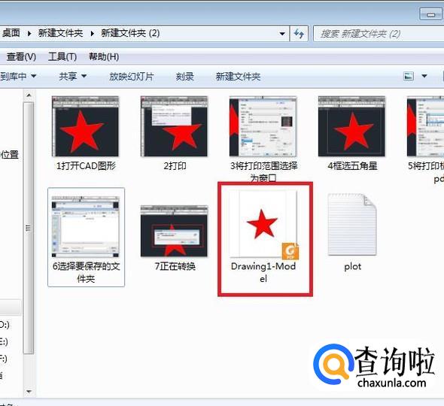Click the navigation pane scrollbar down arrow

click(x=29, y=392)
